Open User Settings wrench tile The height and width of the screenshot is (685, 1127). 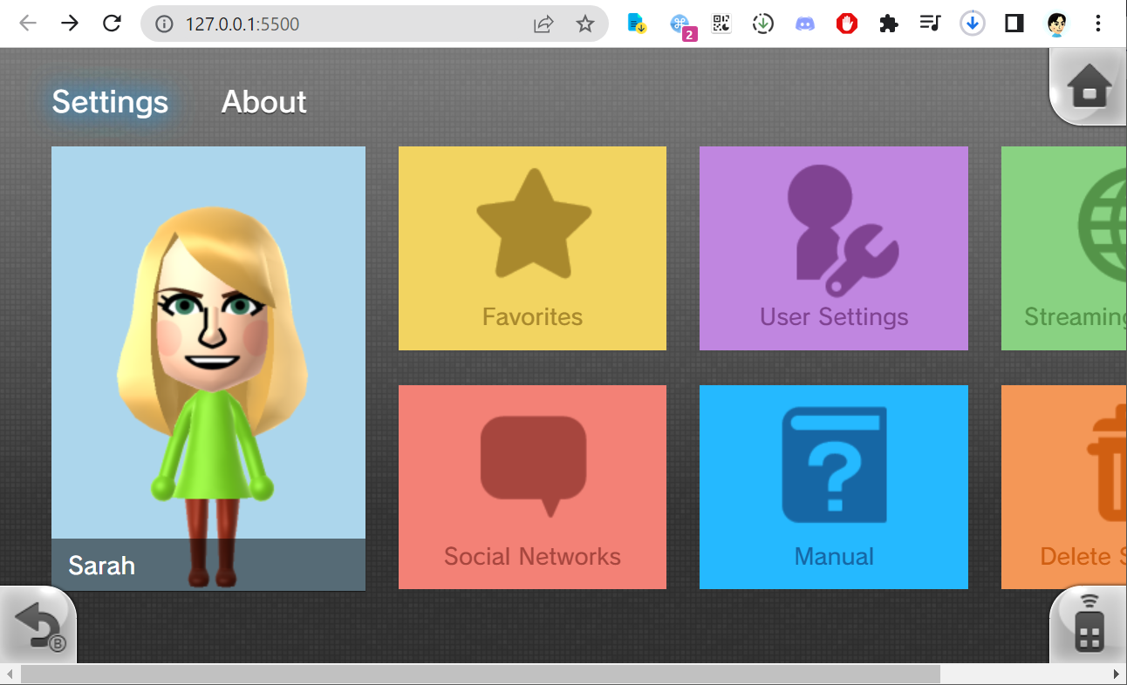click(x=834, y=248)
